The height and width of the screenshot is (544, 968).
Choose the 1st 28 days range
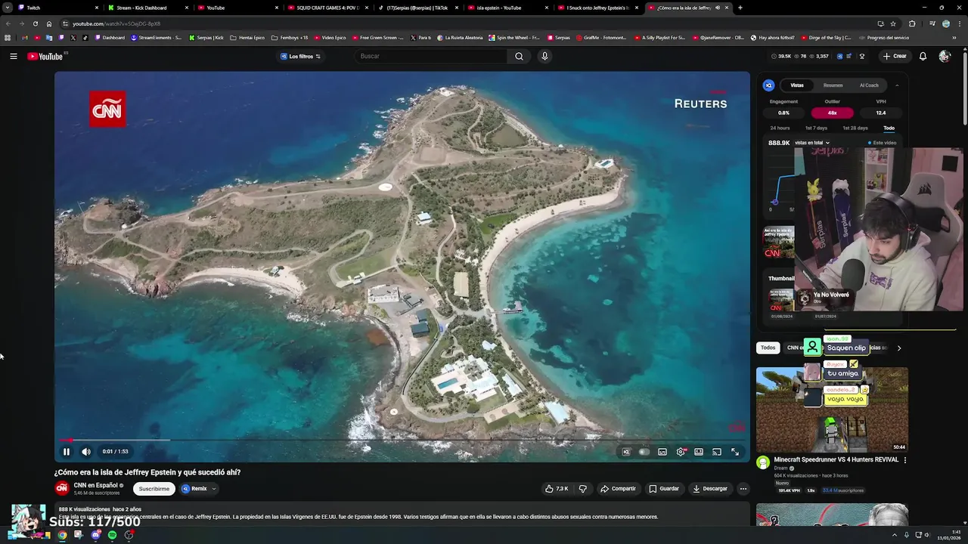pyautogui.click(x=855, y=128)
